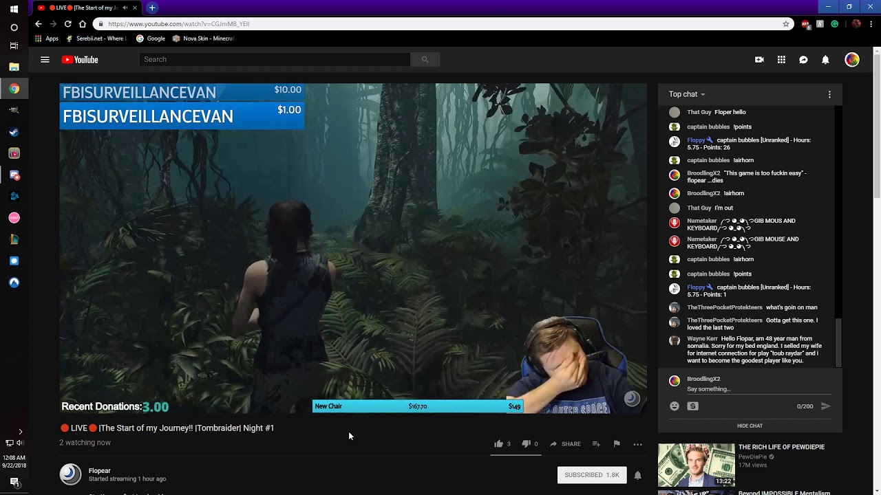Viewport: 881px width, 495px height.
Task: Open the Nova Skin Minecraft bookmark
Action: (x=204, y=38)
